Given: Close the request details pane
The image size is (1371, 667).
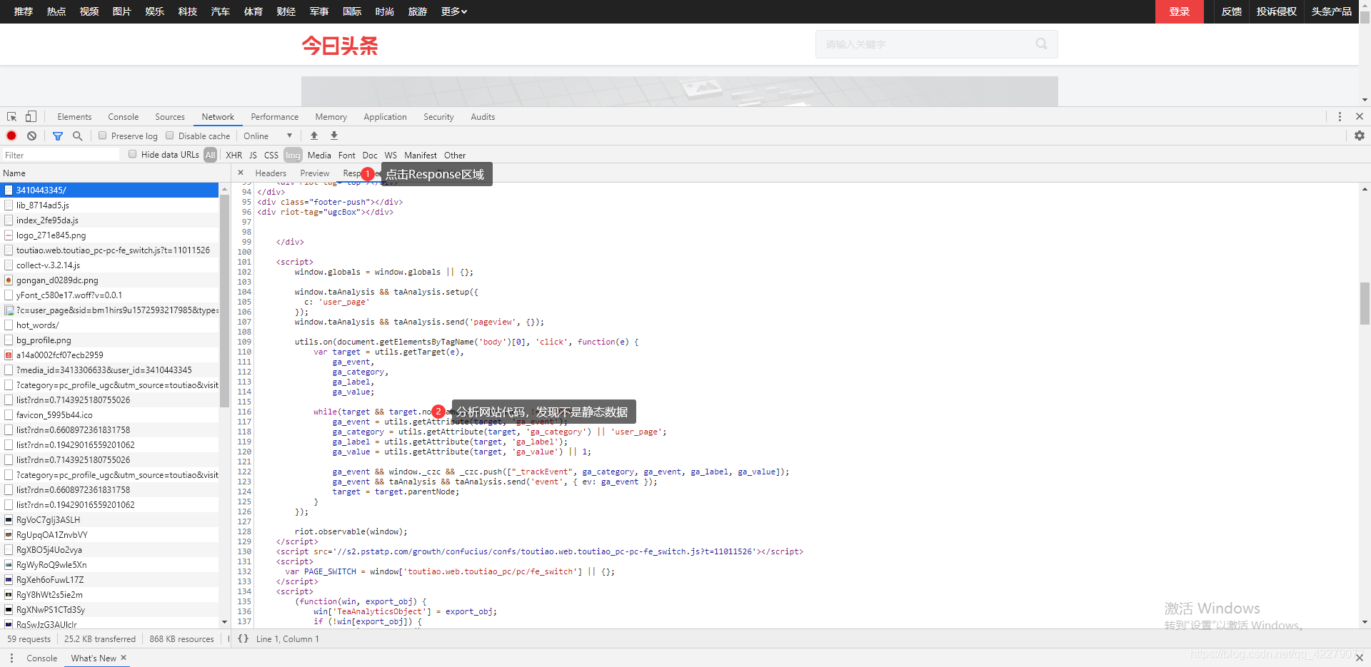Looking at the screenshot, I should [x=241, y=173].
